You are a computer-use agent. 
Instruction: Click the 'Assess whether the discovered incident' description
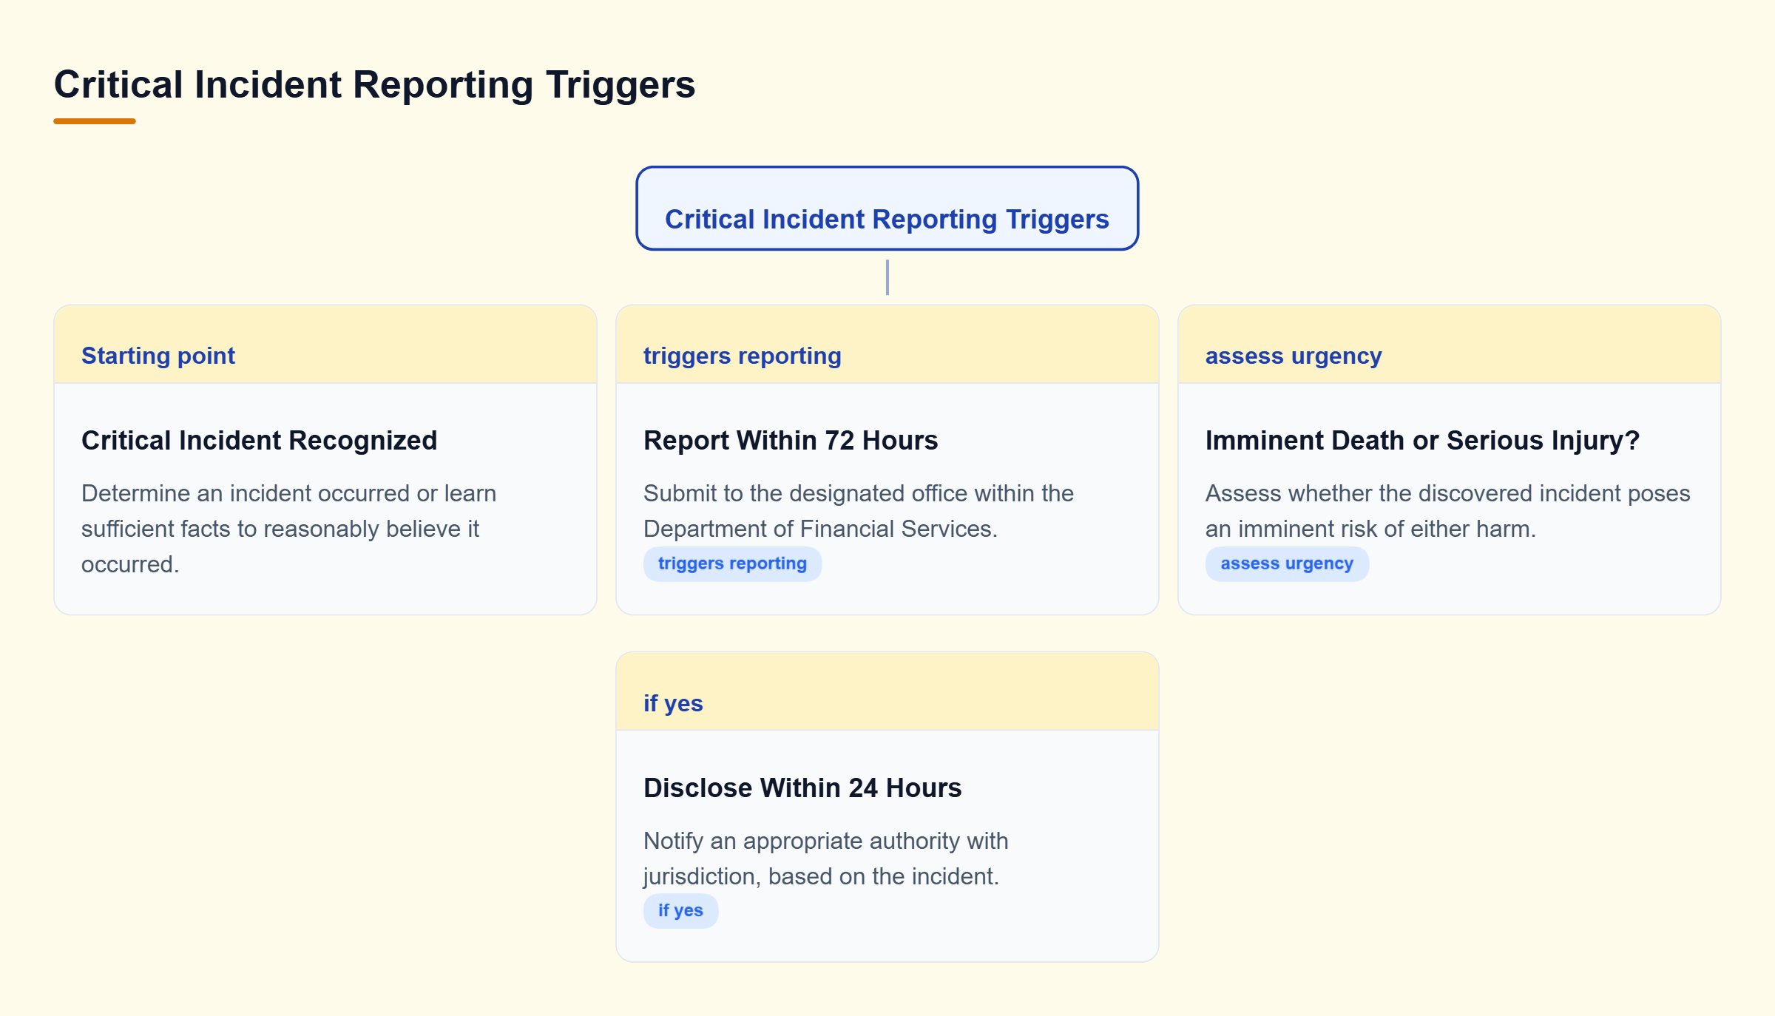click(1447, 511)
